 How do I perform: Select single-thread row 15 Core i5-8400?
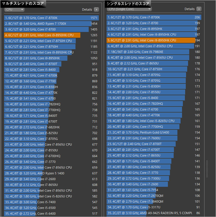[x=154, y=98]
